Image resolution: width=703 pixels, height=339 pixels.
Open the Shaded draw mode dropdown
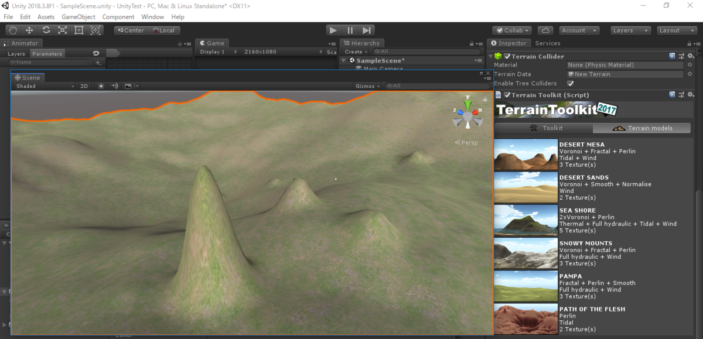coord(45,86)
